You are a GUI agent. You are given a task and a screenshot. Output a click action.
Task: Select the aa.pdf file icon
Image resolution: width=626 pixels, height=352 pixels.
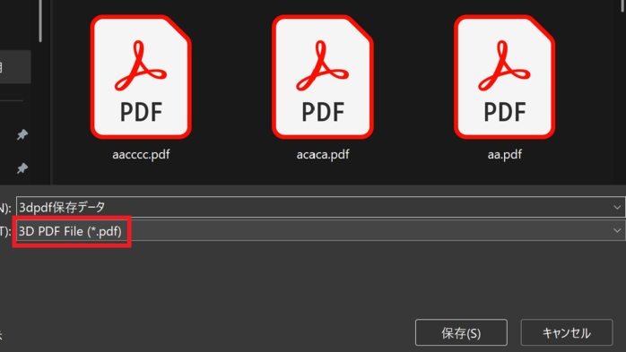pos(505,77)
